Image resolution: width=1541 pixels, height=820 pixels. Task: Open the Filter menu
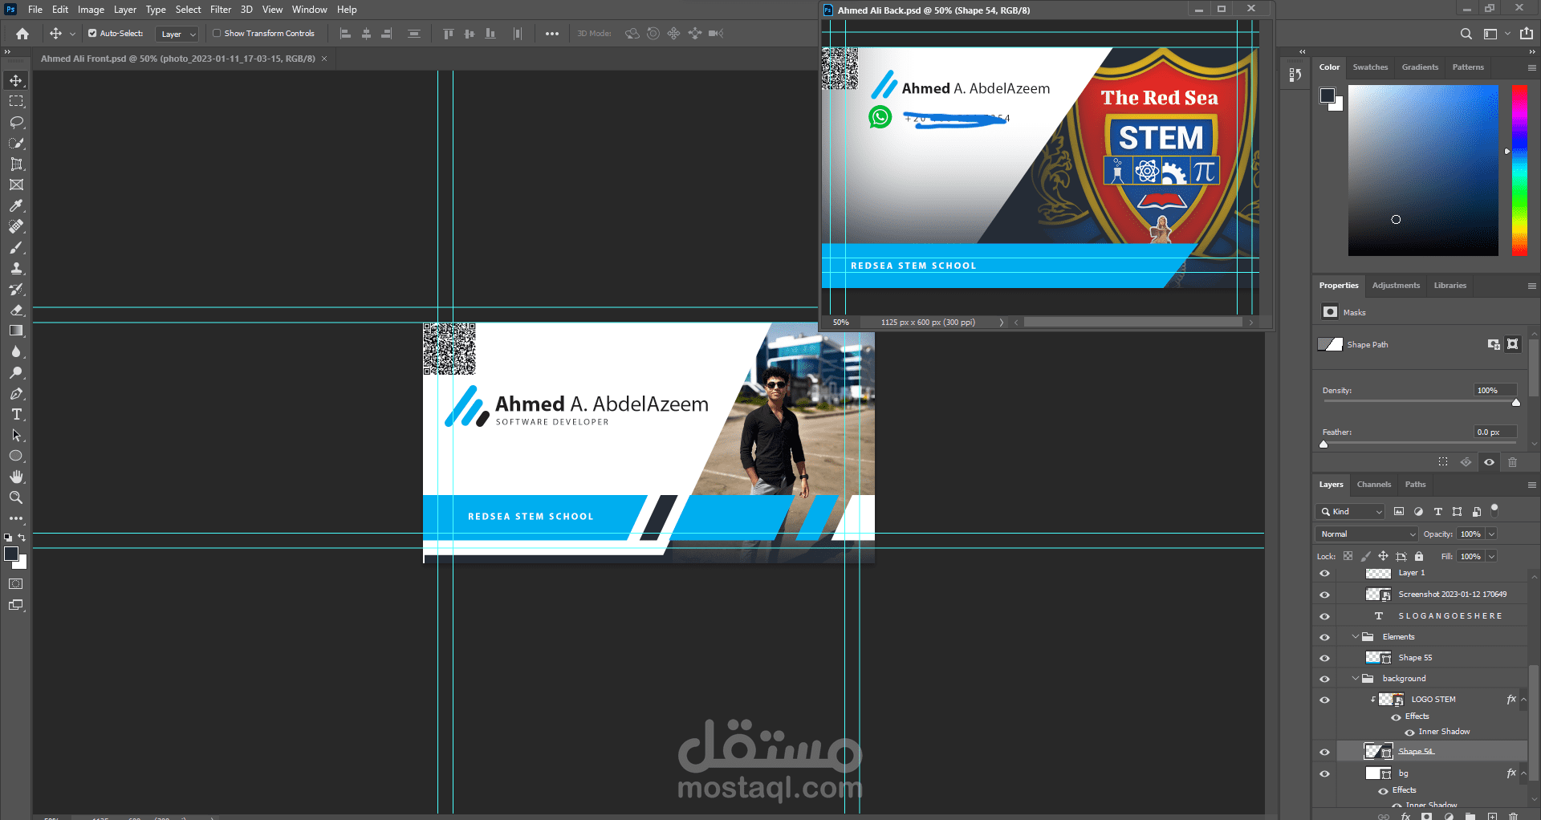tap(221, 10)
